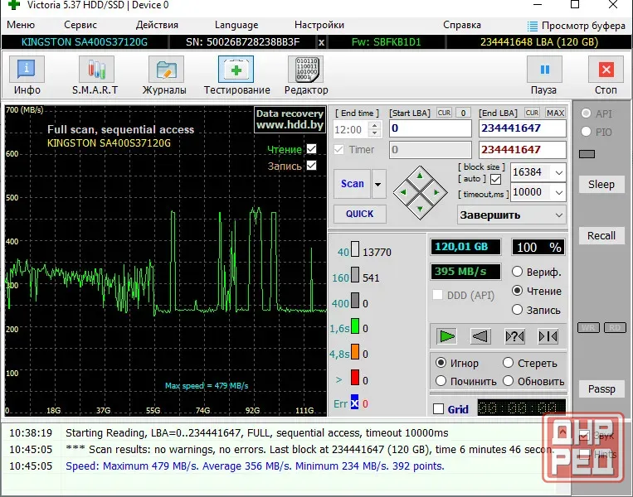Click the Recall button

(x=601, y=235)
